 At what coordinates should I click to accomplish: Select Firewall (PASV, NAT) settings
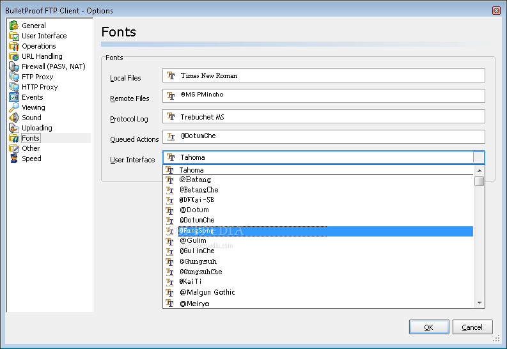54,66
